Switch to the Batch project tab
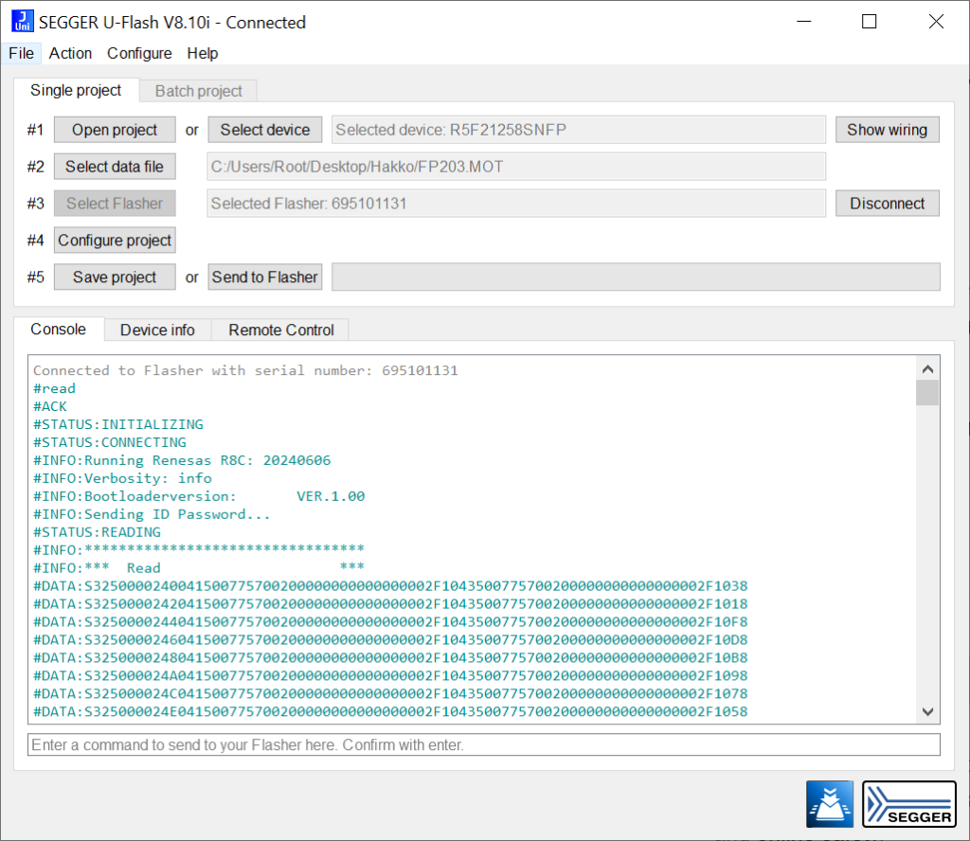 point(198,91)
